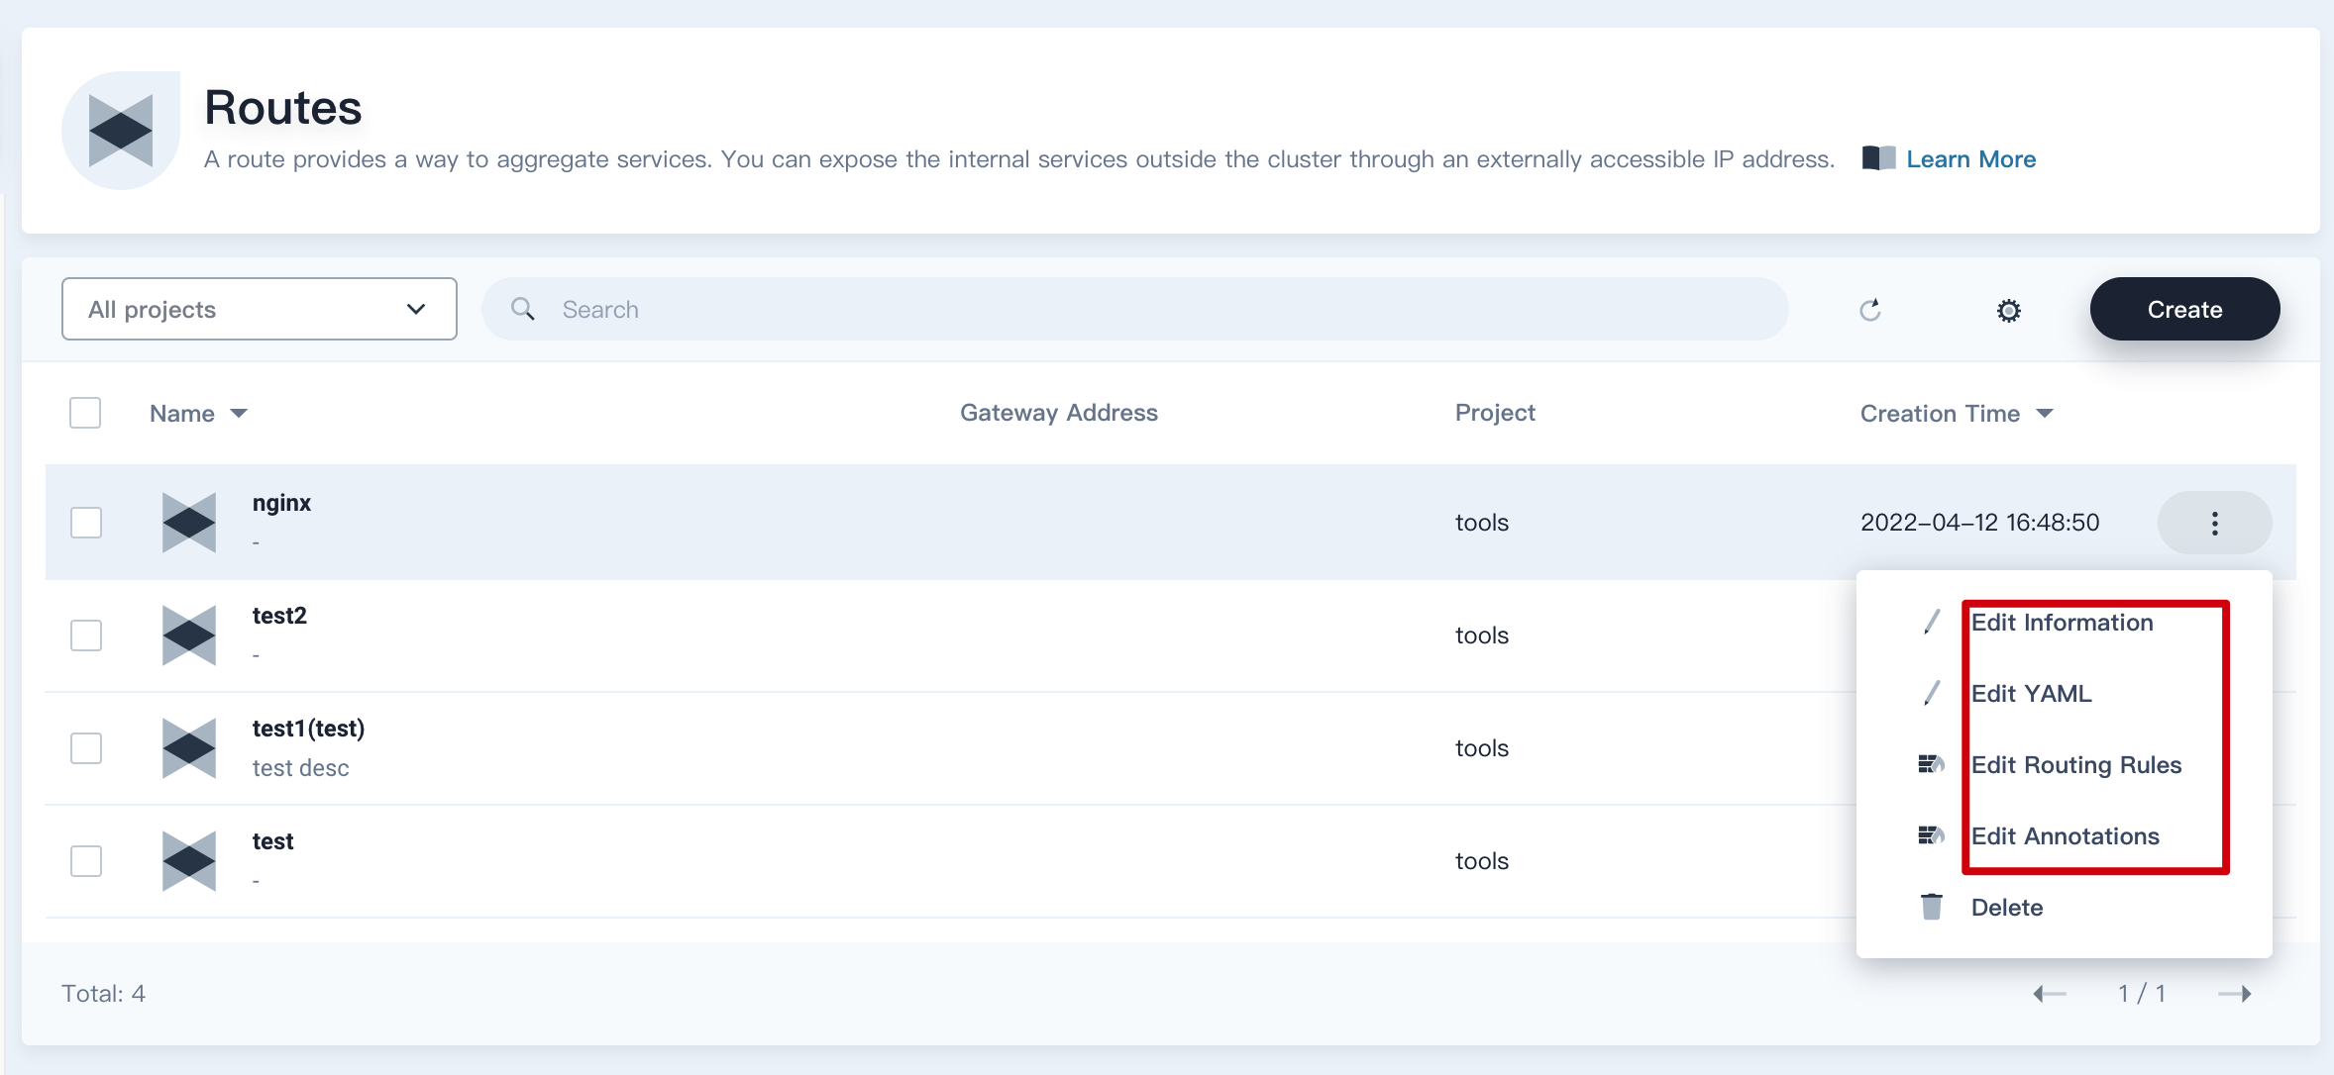Open table settings gear icon
The image size is (2334, 1075).
click(2008, 310)
